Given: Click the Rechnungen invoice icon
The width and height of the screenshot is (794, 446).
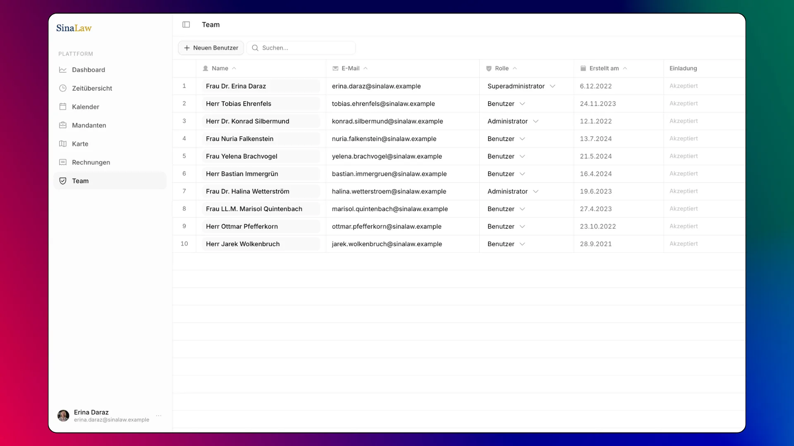Looking at the screenshot, I should [x=63, y=162].
